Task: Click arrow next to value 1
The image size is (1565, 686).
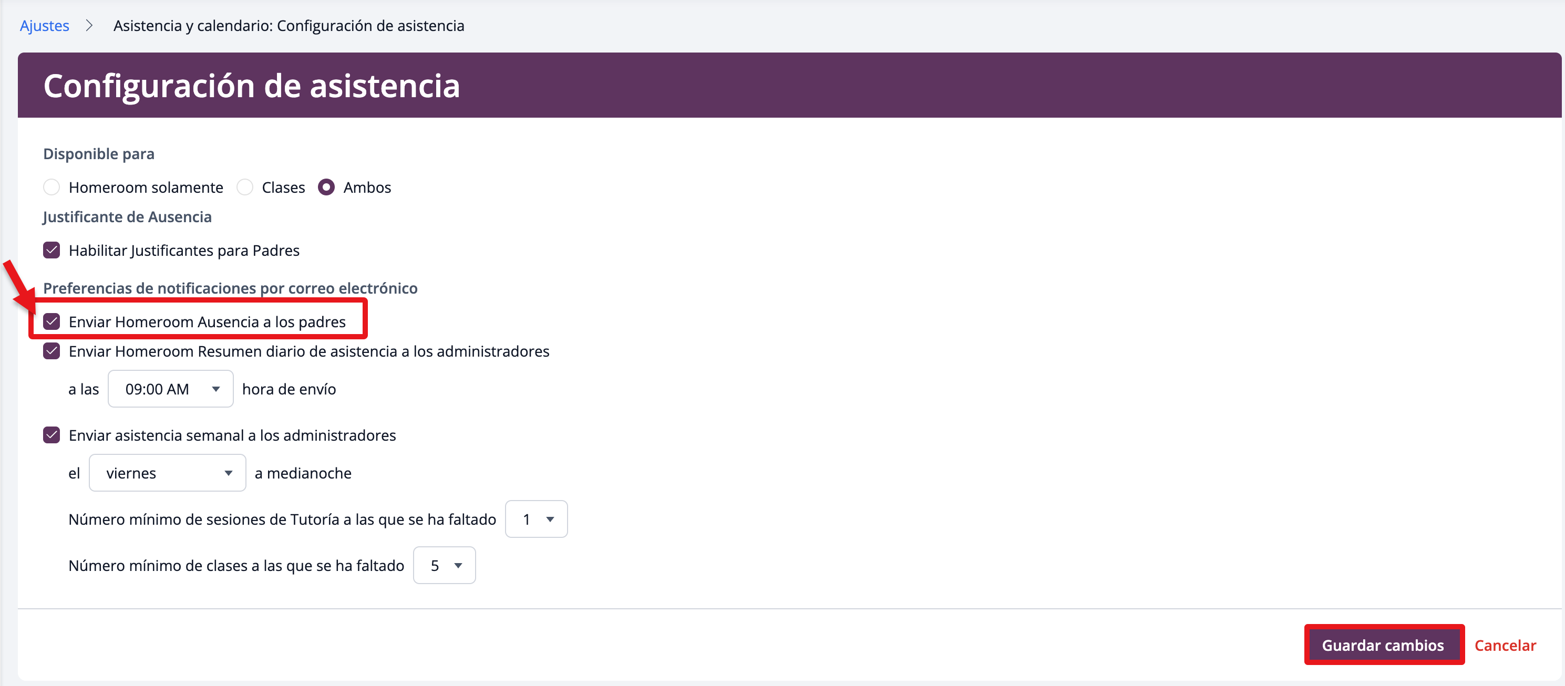Action: tap(550, 519)
